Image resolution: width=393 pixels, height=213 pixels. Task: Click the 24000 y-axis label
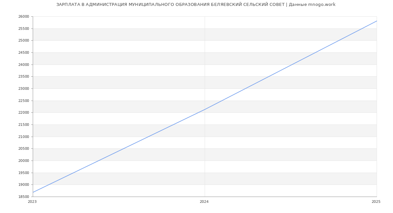(x=24, y=65)
